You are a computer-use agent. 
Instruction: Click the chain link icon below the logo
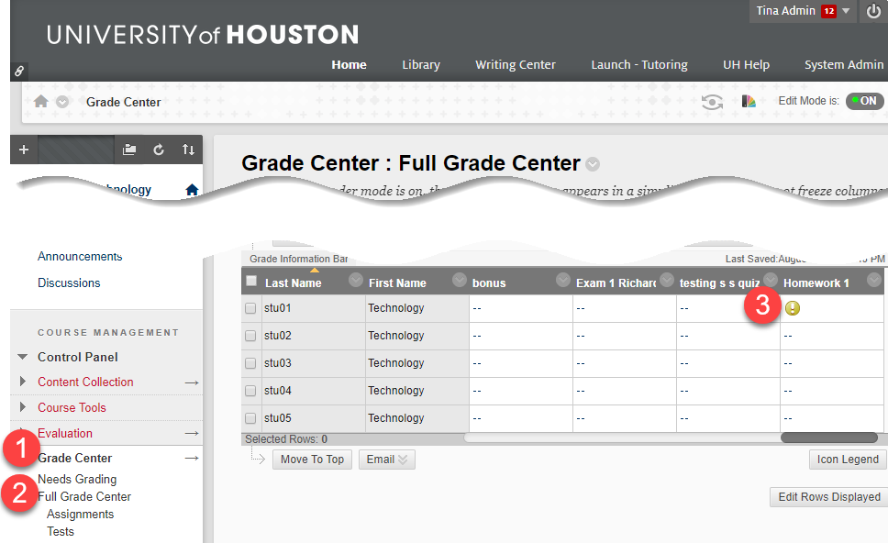[x=18, y=72]
